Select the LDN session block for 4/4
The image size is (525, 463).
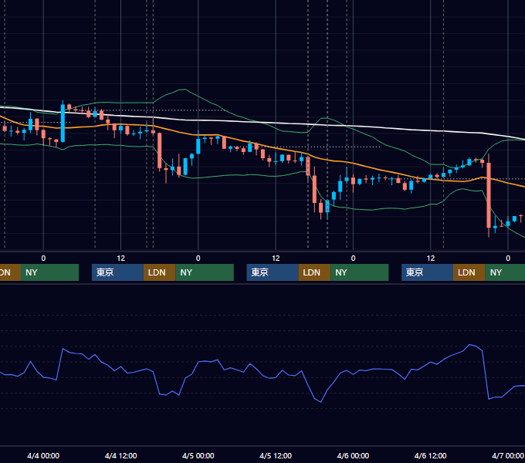pyautogui.click(x=159, y=272)
